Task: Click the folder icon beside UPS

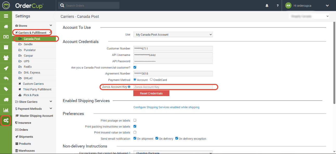Action: coord(20,61)
